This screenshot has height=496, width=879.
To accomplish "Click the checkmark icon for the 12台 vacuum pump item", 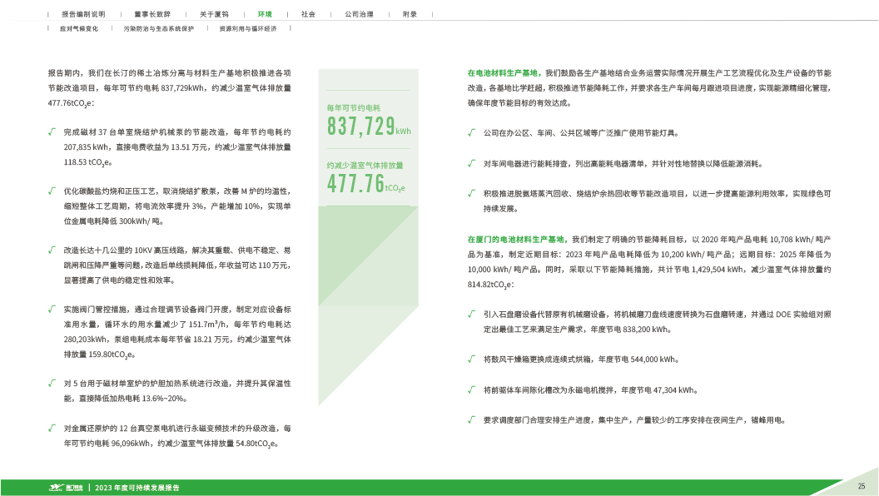I will click(x=52, y=428).
